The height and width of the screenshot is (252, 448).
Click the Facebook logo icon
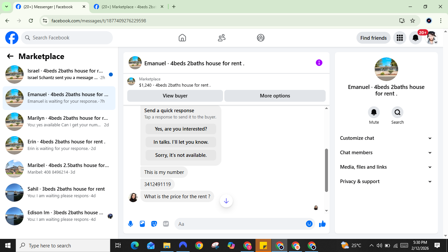12,38
